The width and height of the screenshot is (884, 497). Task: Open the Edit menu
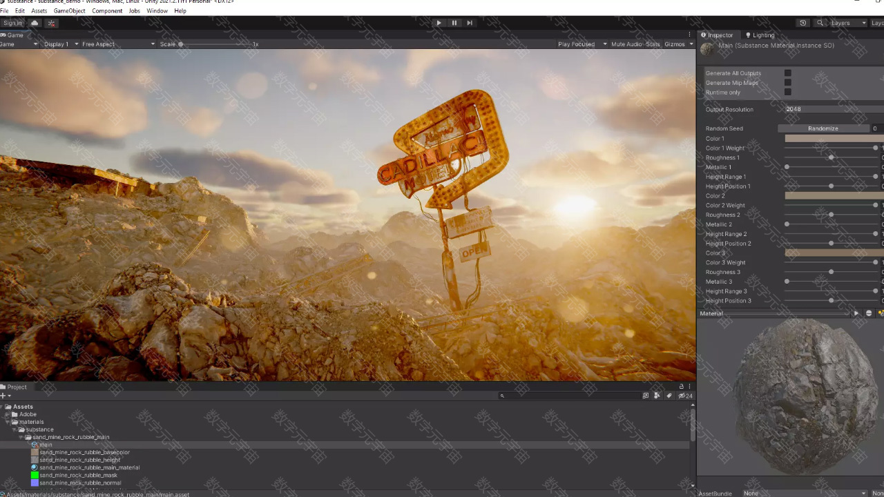point(20,11)
